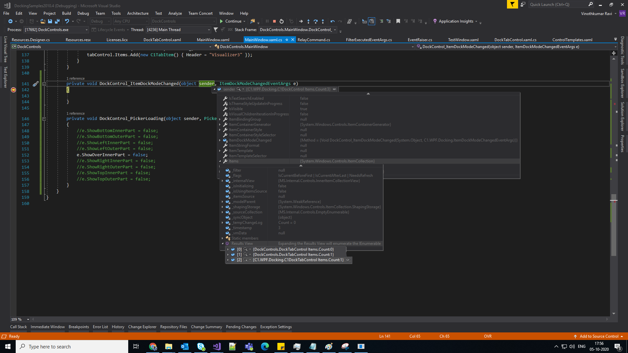Collapse the DockControl_PickerLoading method outline
Image resolution: width=628 pixels, height=353 pixels.
click(x=44, y=119)
